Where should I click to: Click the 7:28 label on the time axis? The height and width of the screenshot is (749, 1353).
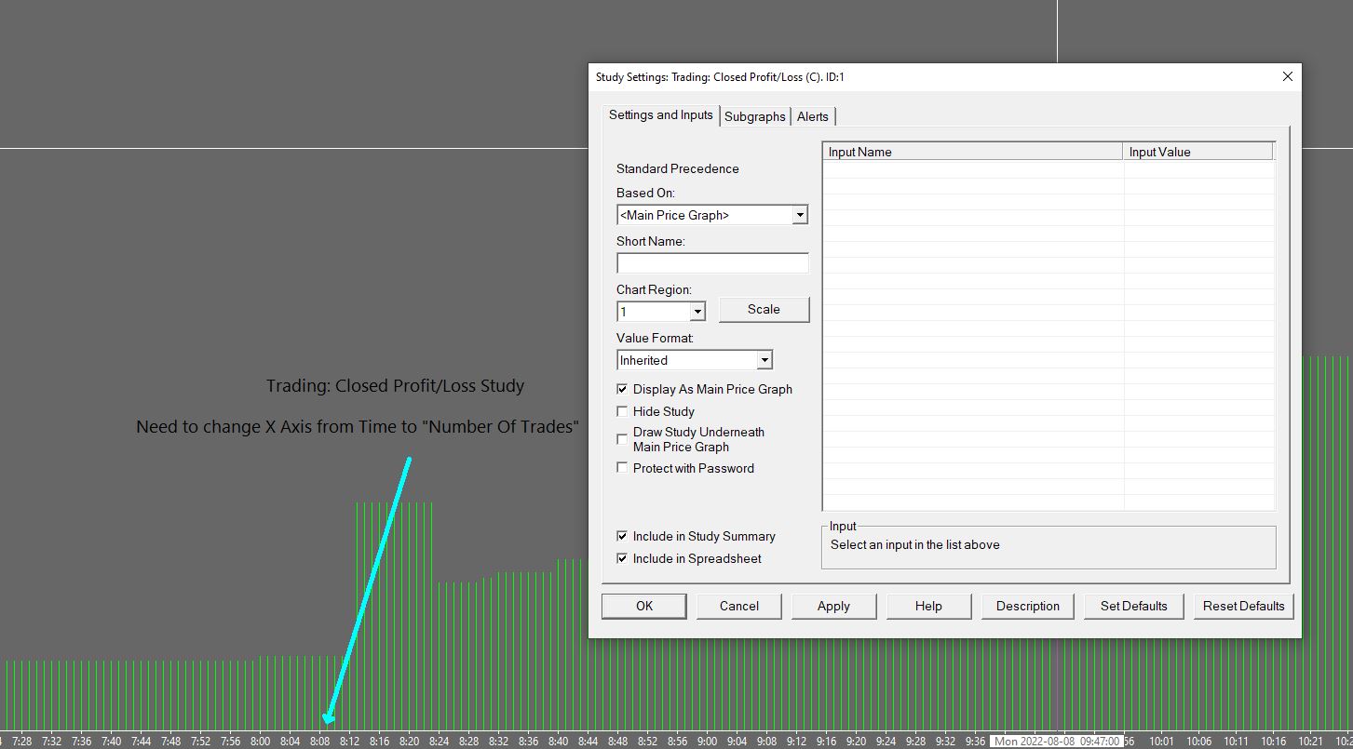tap(22, 742)
